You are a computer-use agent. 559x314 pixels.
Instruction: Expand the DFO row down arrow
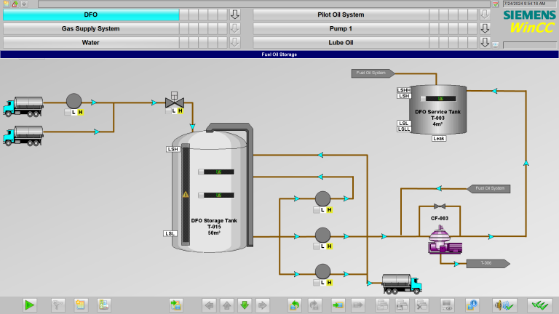234,15
